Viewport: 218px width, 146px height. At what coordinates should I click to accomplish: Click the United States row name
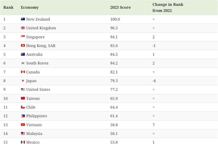point(38,90)
